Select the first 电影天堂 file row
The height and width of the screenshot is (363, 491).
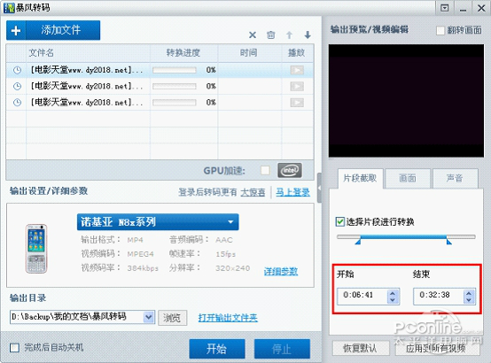[x=160, y=70]
